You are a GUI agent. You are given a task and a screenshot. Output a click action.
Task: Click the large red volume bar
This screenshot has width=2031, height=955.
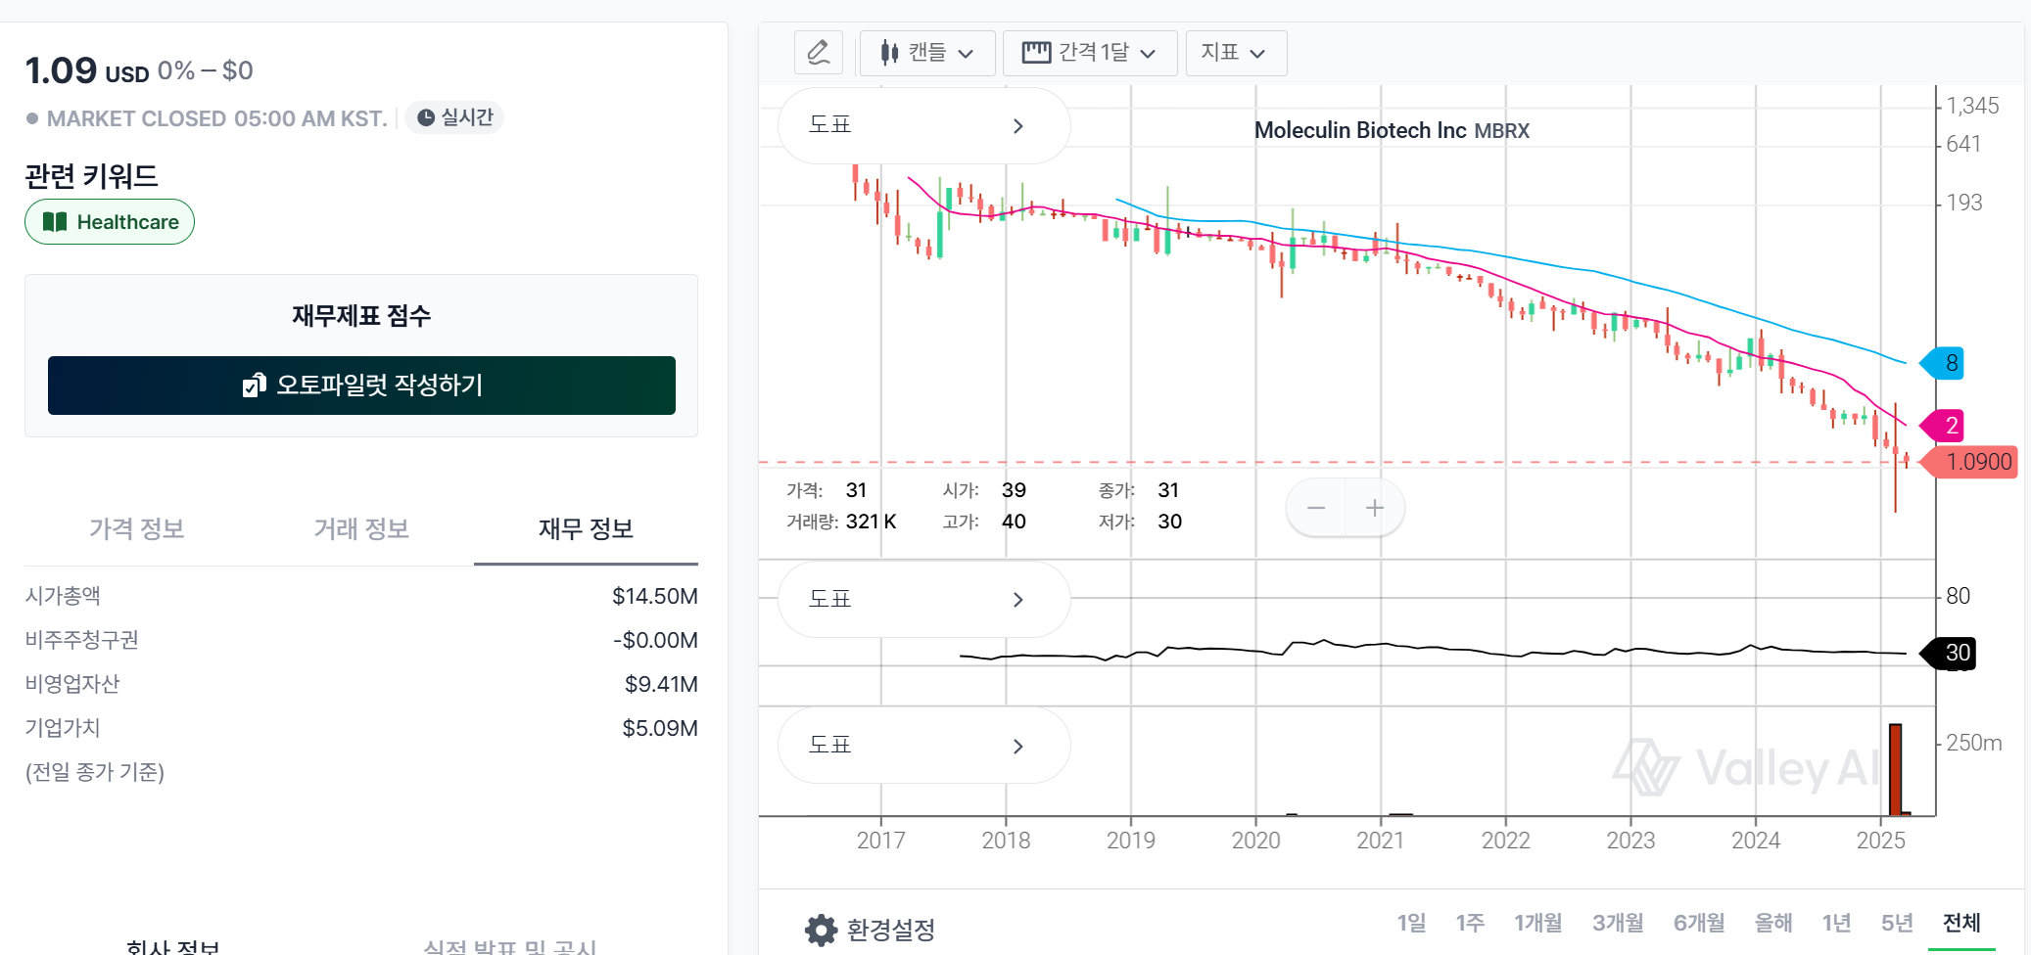(x=1896, y=769)
